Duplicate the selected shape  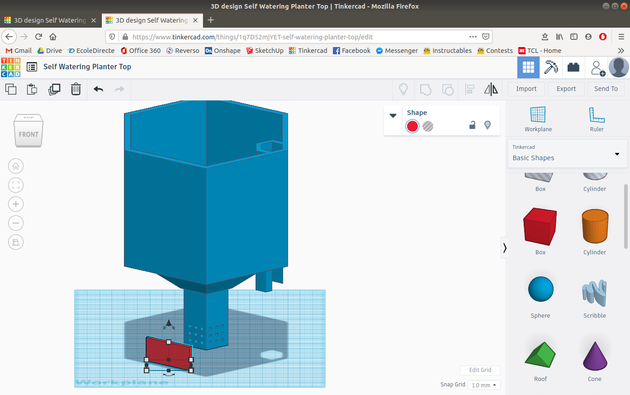click(54, 89)
